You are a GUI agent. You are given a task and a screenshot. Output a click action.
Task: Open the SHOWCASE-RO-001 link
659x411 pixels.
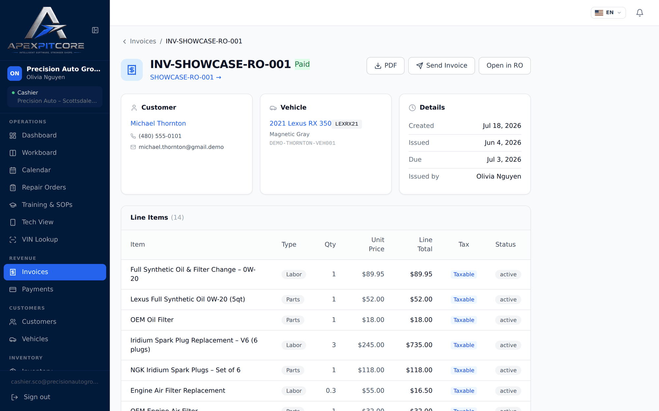pyautogui.click(x=186, y=77)
